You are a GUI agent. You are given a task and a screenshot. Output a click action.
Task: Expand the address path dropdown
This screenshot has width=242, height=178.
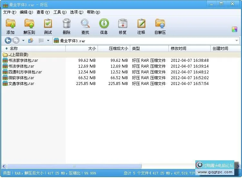(x=237, y=41)
